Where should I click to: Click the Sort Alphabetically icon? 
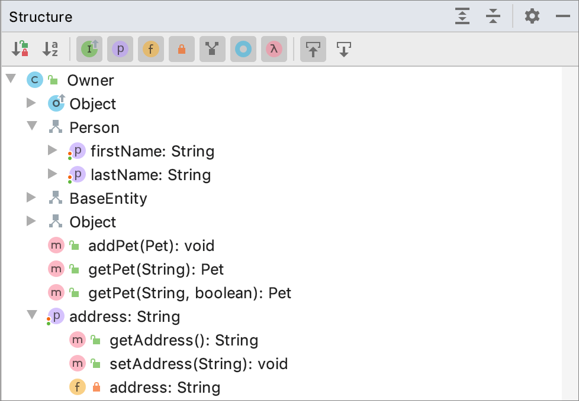click(x=50, y=49)
